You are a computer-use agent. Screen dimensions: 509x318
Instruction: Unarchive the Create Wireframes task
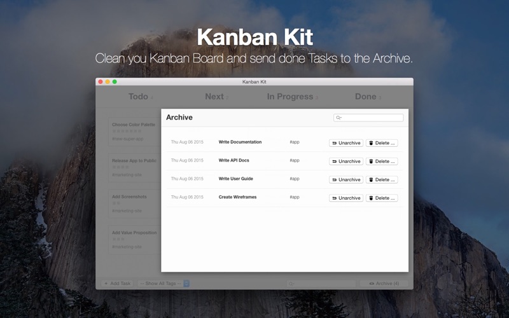(x=346, y=198)
